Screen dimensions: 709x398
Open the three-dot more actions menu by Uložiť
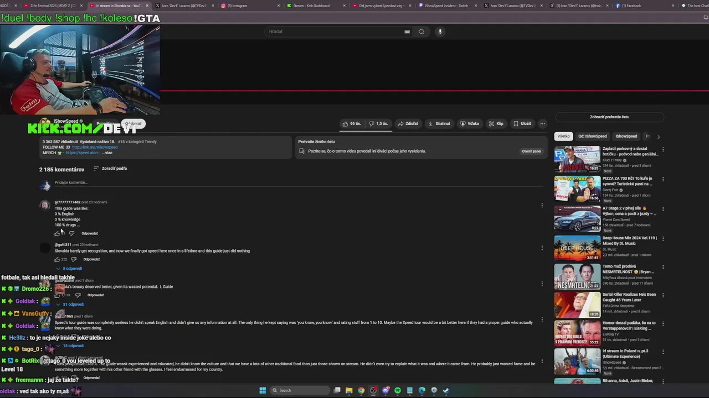pyautogui.click(x=543, y=124)
